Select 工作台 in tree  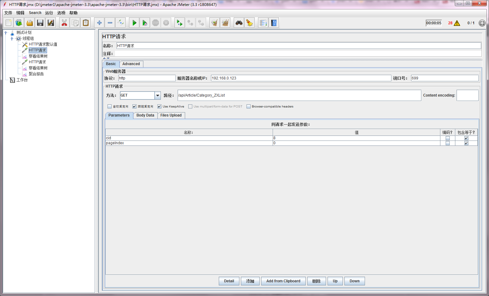(x=22, y=80)
